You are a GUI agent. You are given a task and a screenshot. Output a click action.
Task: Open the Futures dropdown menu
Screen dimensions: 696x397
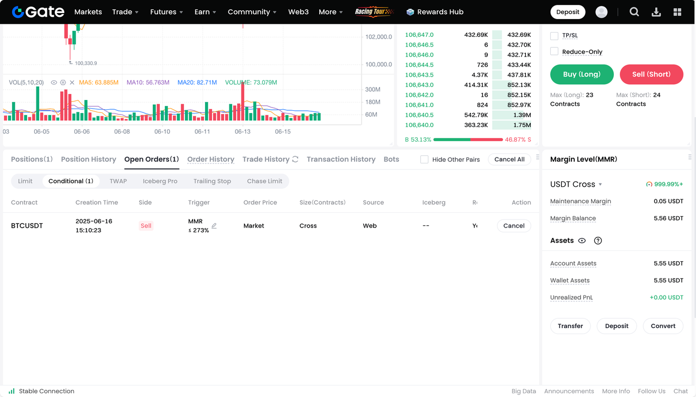click(166, 12)
